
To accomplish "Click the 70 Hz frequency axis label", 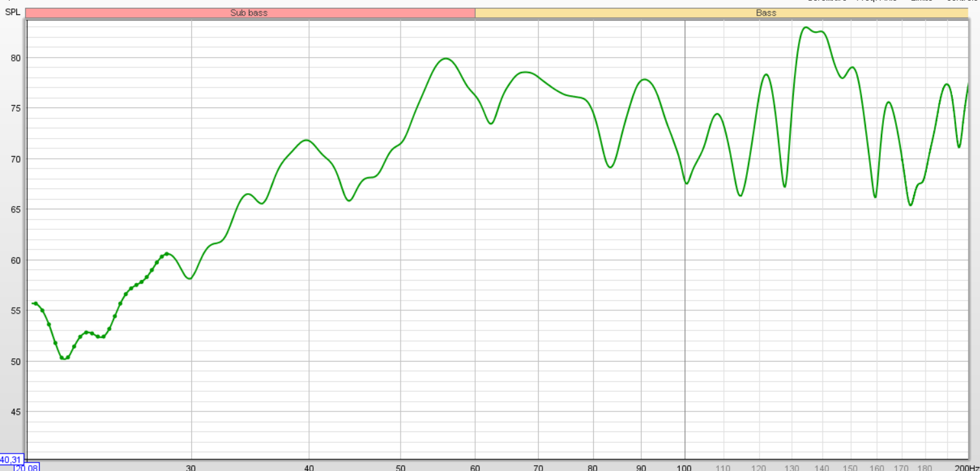I will [x=538, y=467].
